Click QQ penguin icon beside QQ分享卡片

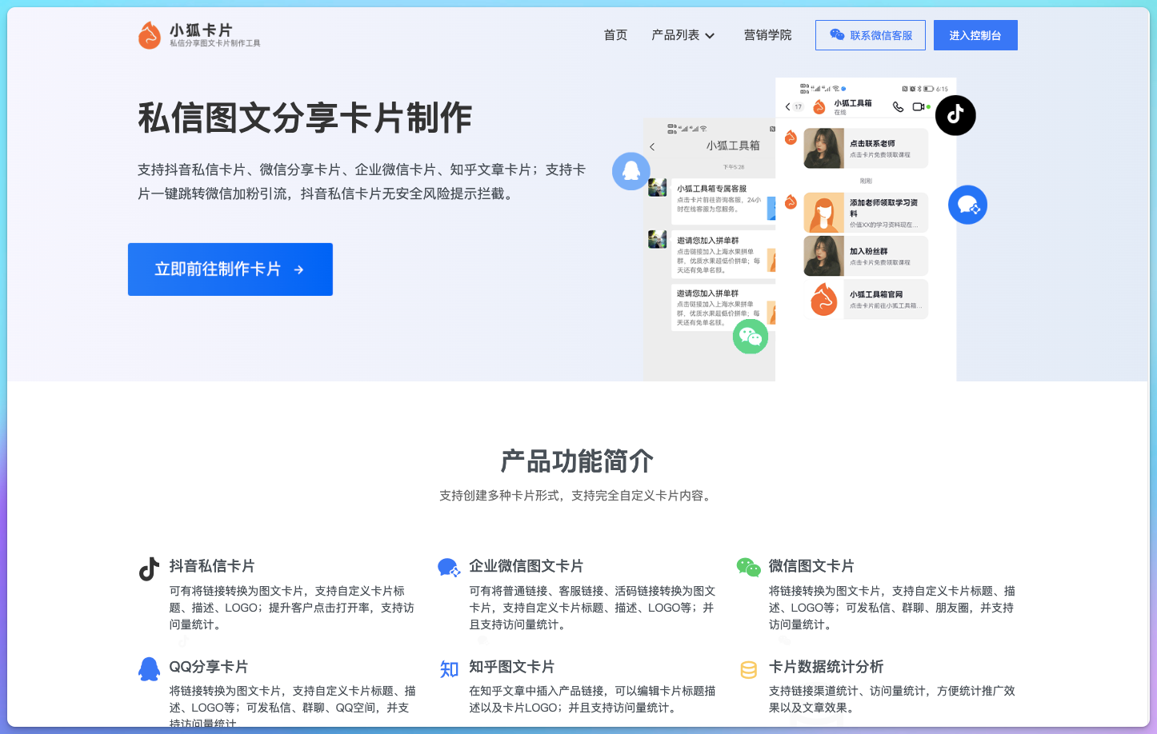[149, 668]
